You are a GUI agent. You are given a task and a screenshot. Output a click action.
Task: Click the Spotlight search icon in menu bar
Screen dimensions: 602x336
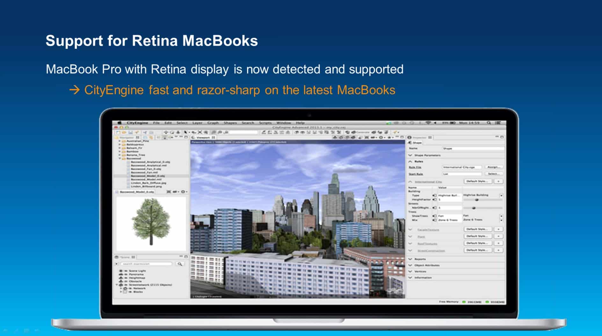tap(489, 123)
